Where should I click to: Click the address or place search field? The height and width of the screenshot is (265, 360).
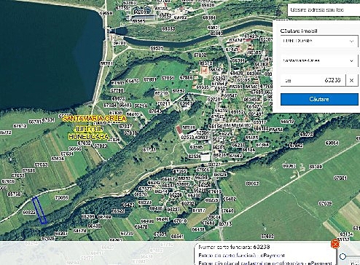pyautogui.click(x=324, y=10)
